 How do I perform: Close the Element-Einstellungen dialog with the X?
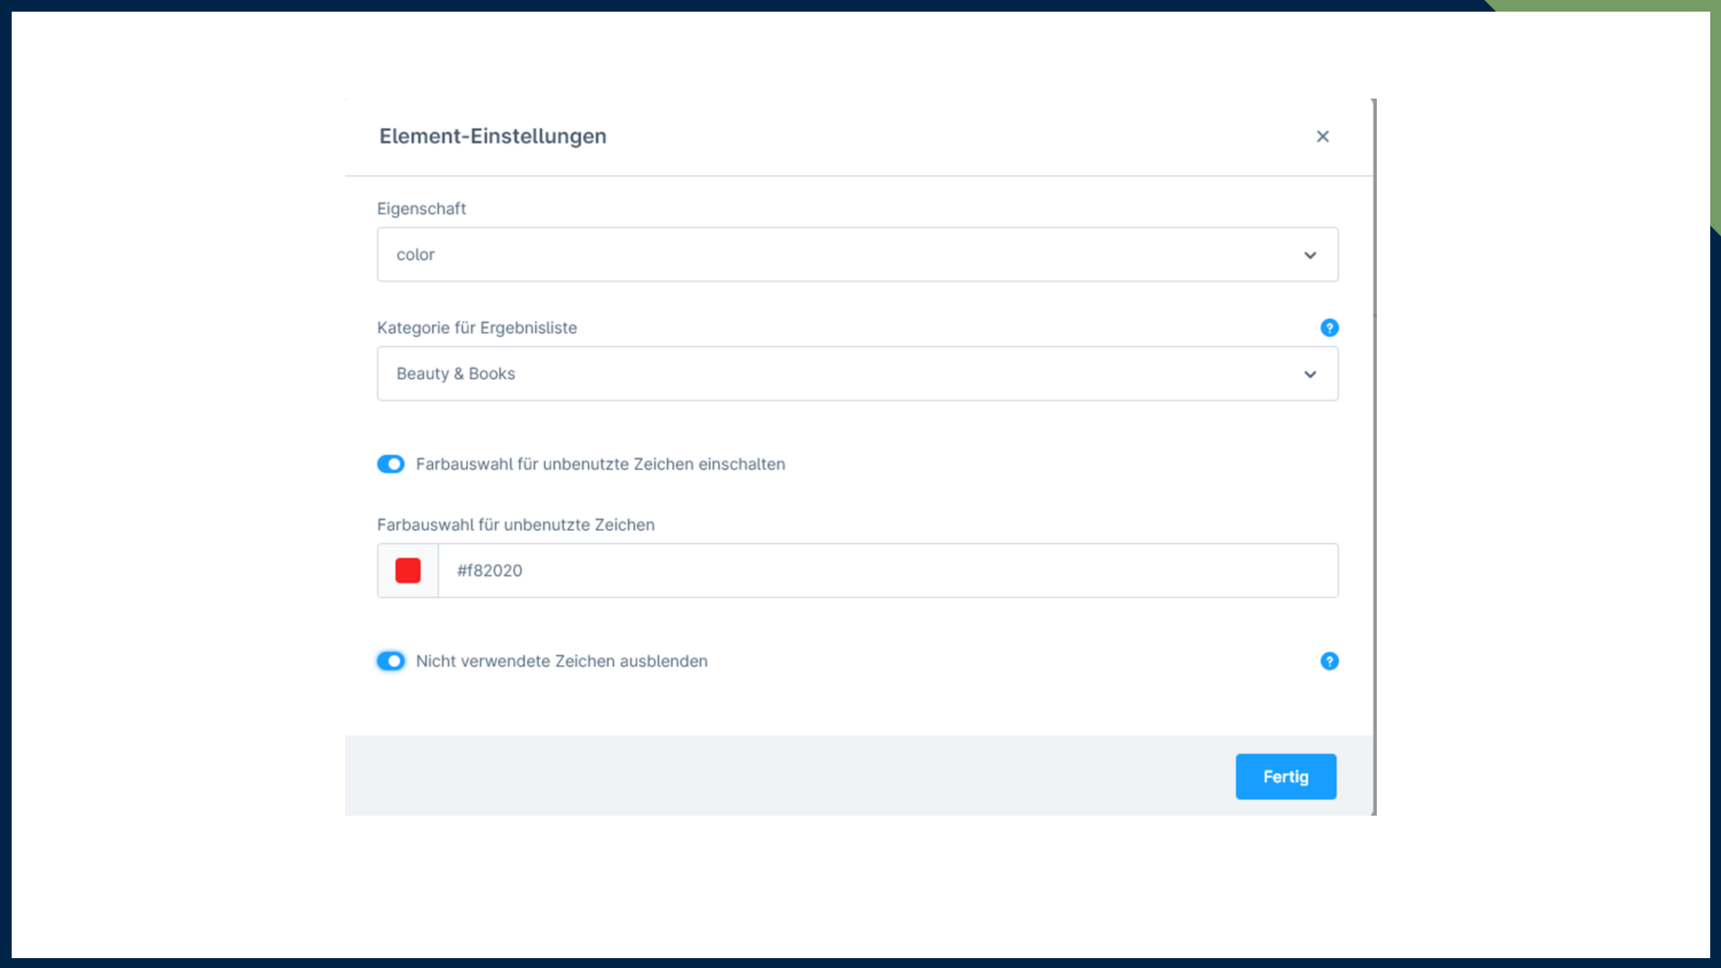1322,136
